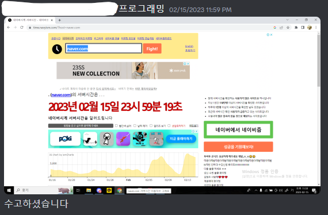
Task: Open File Explorer from the taskbar
Action: pos(89,190)
